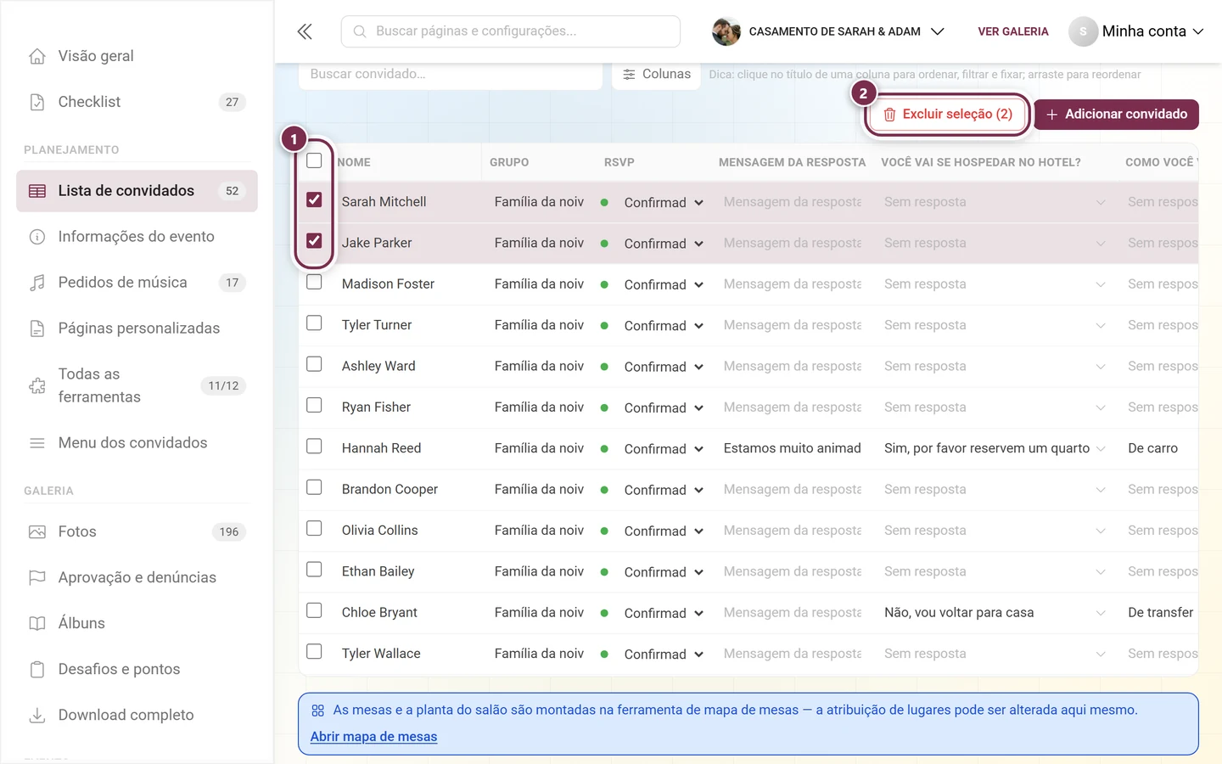Click the Páginas personalizadas page icon
The width and height of the screenshot is (1222, 764).
(37, 329)
